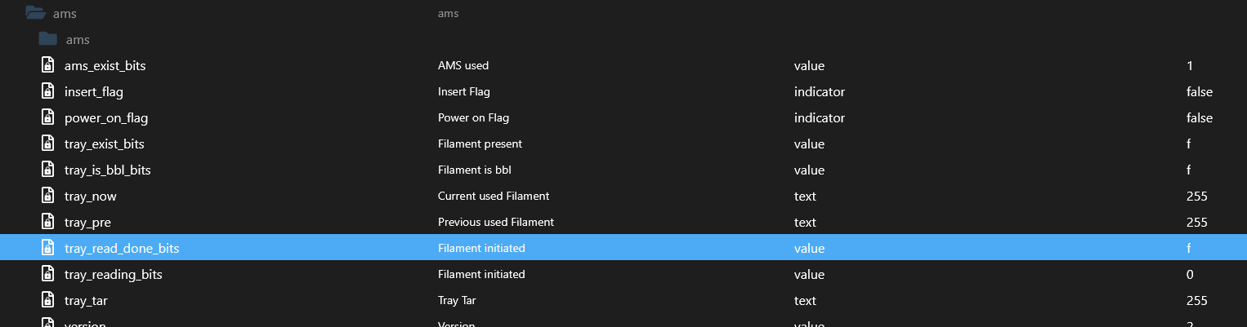Select the tray_read_done_bits row
This screenshot has width=1247, height=327.
click(122, 248)
